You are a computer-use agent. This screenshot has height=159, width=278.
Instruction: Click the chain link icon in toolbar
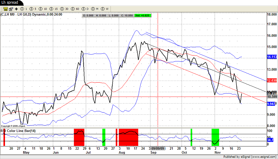pyautogui.click(x=6, y=9)
